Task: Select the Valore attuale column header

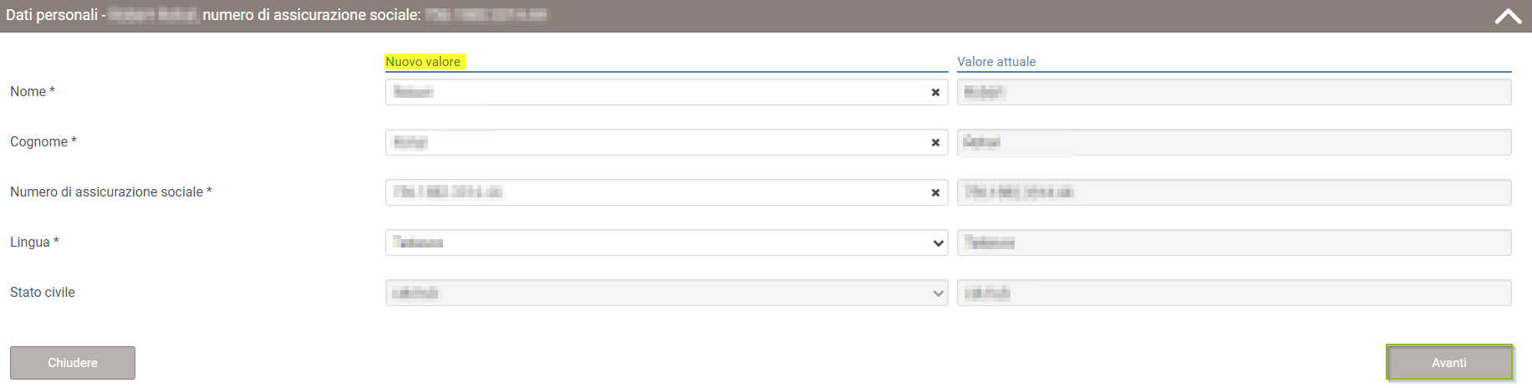Action: coord(996,62)
